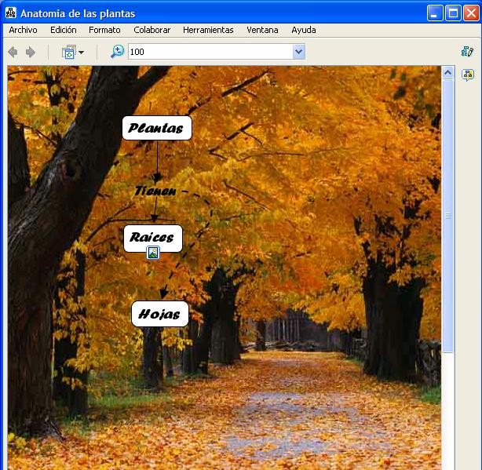This screenshot has height=470, width=482.
Task: Click the forward navigation arrow
Action: pyautogui.click(x=30, y=52)
